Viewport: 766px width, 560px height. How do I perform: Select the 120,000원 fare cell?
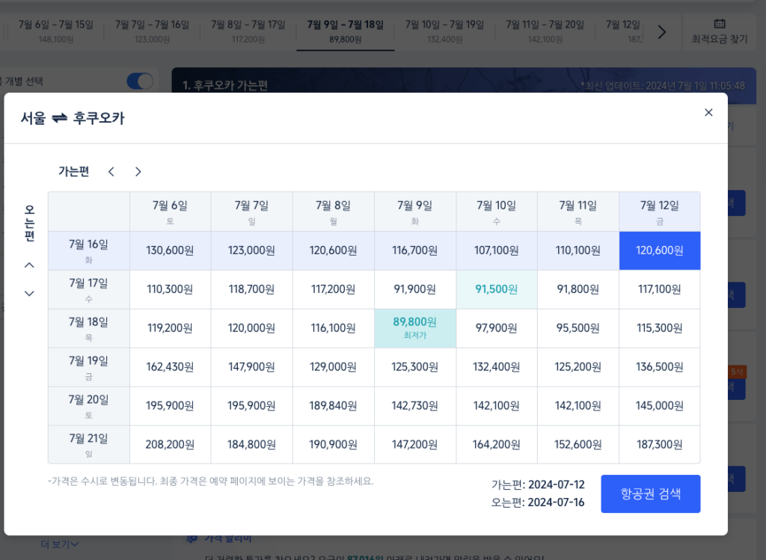point(251,328)
